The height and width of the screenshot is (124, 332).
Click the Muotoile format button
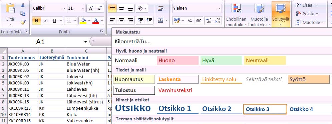310,22
